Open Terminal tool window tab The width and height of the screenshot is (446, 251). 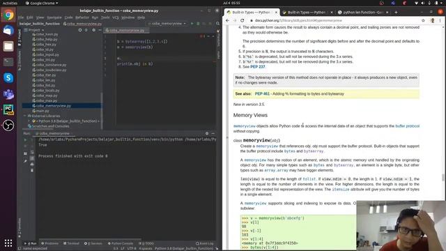pyautogui.click(x=71, y=243)
